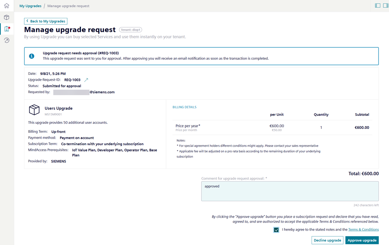Screen dimensions: 389x245
Task: Click the Approve upgrade button
Action: click(x=362, y=240)
